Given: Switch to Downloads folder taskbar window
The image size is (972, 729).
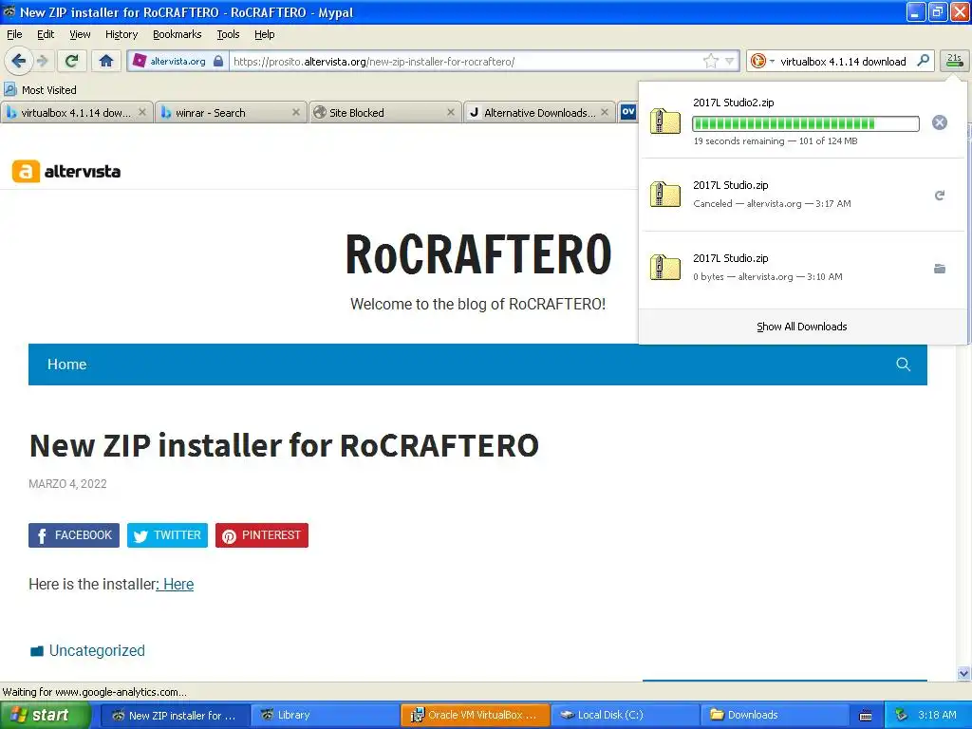Looking at the screenshot, I should 775,715.
